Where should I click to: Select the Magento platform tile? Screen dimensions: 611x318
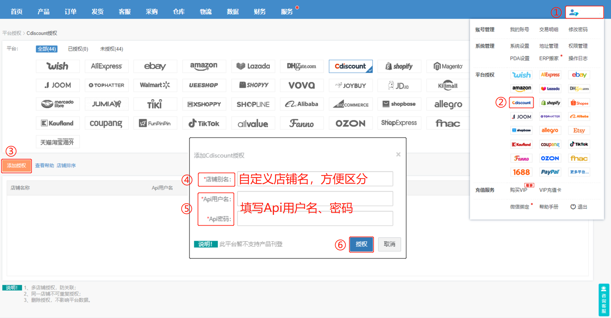point(448,66)
